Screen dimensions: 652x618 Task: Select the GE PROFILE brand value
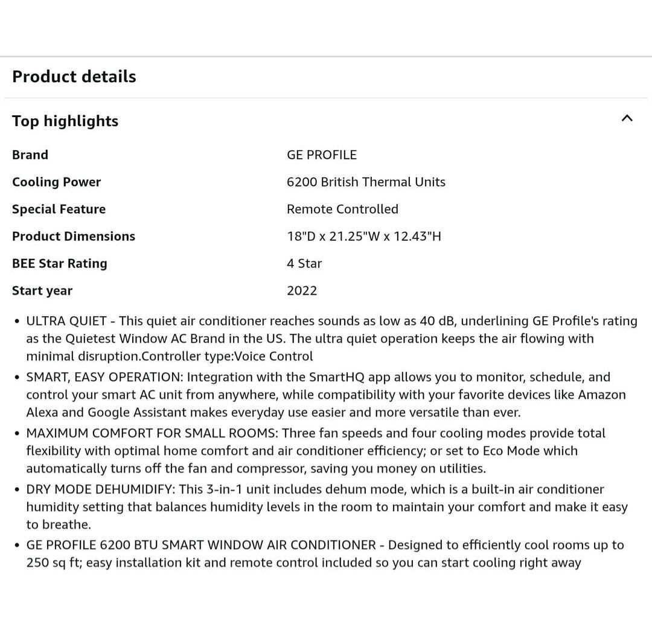(x=322, y=155)
